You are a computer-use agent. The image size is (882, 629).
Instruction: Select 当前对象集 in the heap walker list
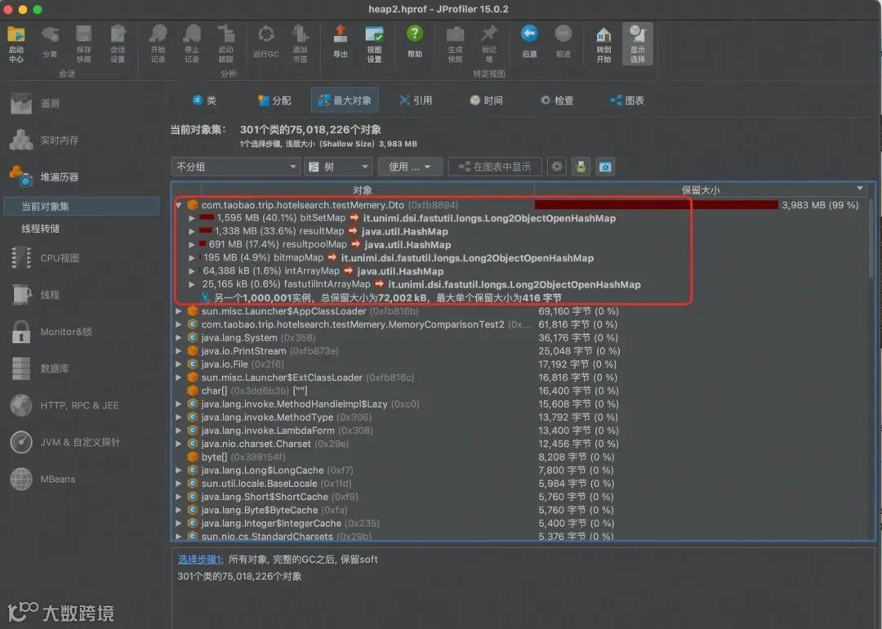coord(82,207)
